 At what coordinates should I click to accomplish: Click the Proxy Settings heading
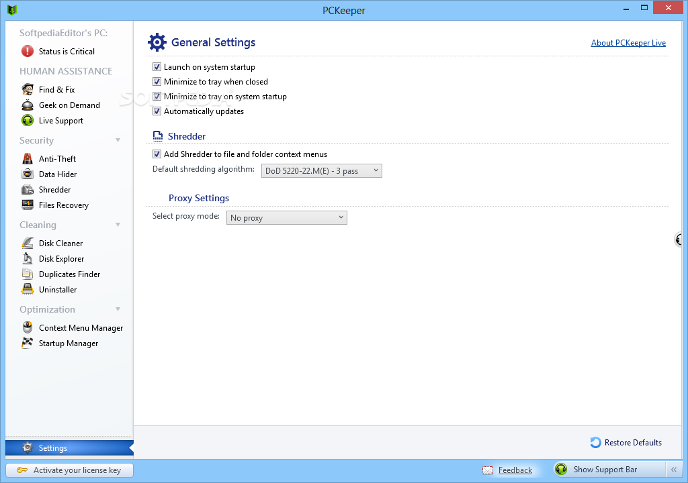point(199,198)
